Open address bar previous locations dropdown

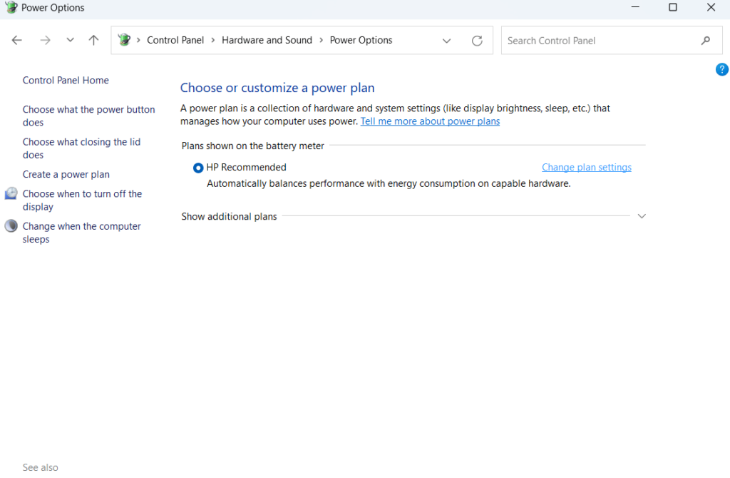447,41
